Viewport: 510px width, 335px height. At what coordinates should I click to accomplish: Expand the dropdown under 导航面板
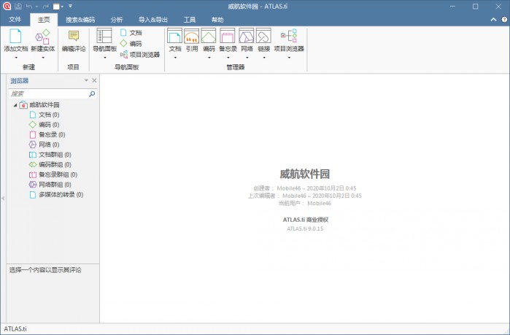[x=105, y=58]
